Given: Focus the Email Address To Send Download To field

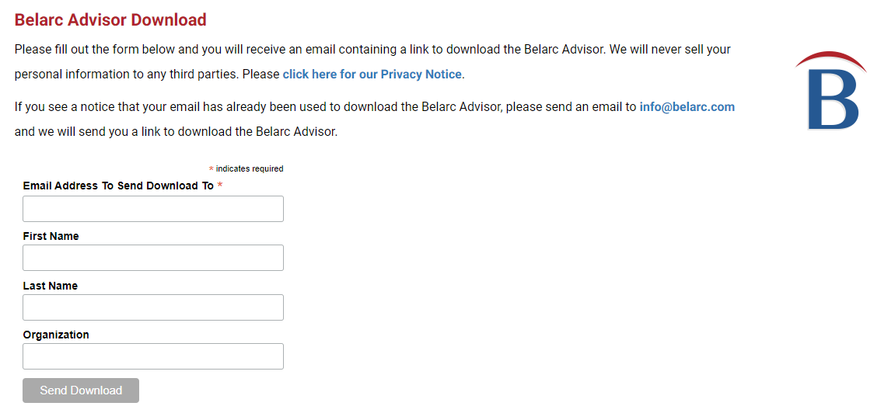Looking at the screenshot, I should (153, 209).
